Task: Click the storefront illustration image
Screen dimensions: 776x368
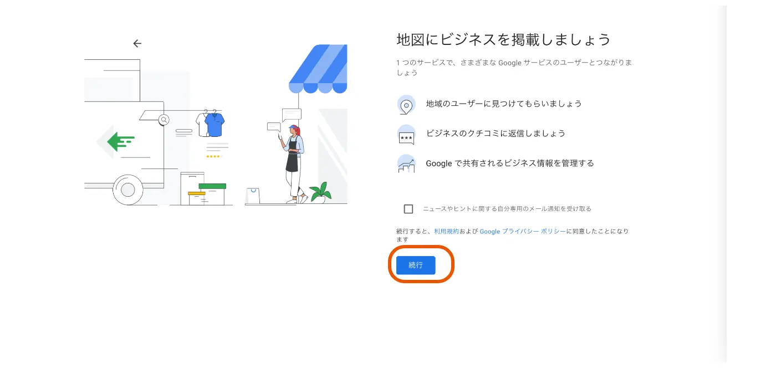Action: click(x=216, y=125)
